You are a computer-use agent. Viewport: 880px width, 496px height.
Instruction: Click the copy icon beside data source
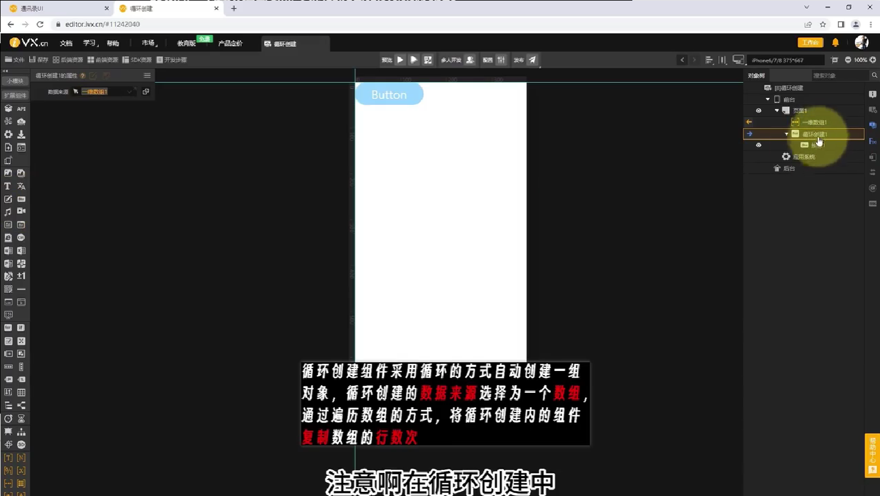(146, 91)
